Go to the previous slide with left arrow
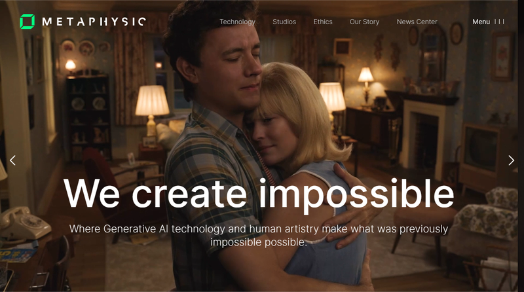Viewport: 524px width, 292px height. click(x=12, y=160)
